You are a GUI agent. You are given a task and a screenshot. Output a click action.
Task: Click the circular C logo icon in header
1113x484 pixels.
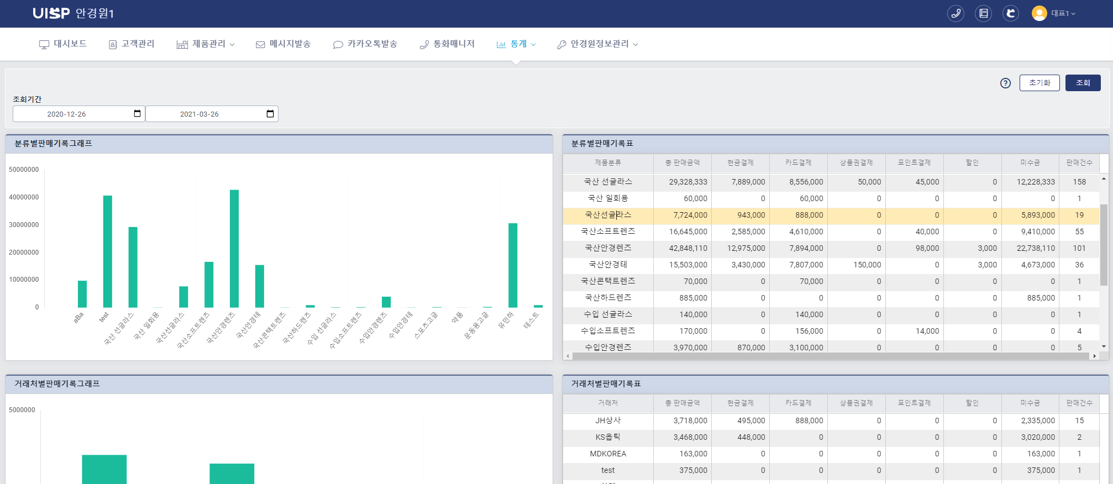tap(1011, 13)
